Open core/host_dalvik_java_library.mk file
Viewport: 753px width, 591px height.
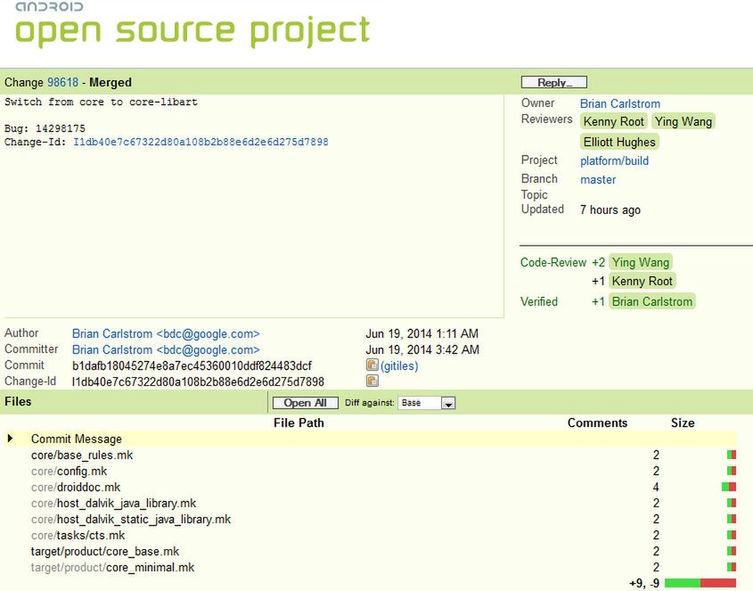(x=113, y=503)
